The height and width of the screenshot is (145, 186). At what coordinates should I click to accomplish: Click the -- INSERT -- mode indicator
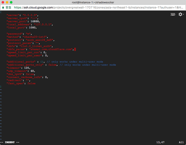click(x=10, y=142)
